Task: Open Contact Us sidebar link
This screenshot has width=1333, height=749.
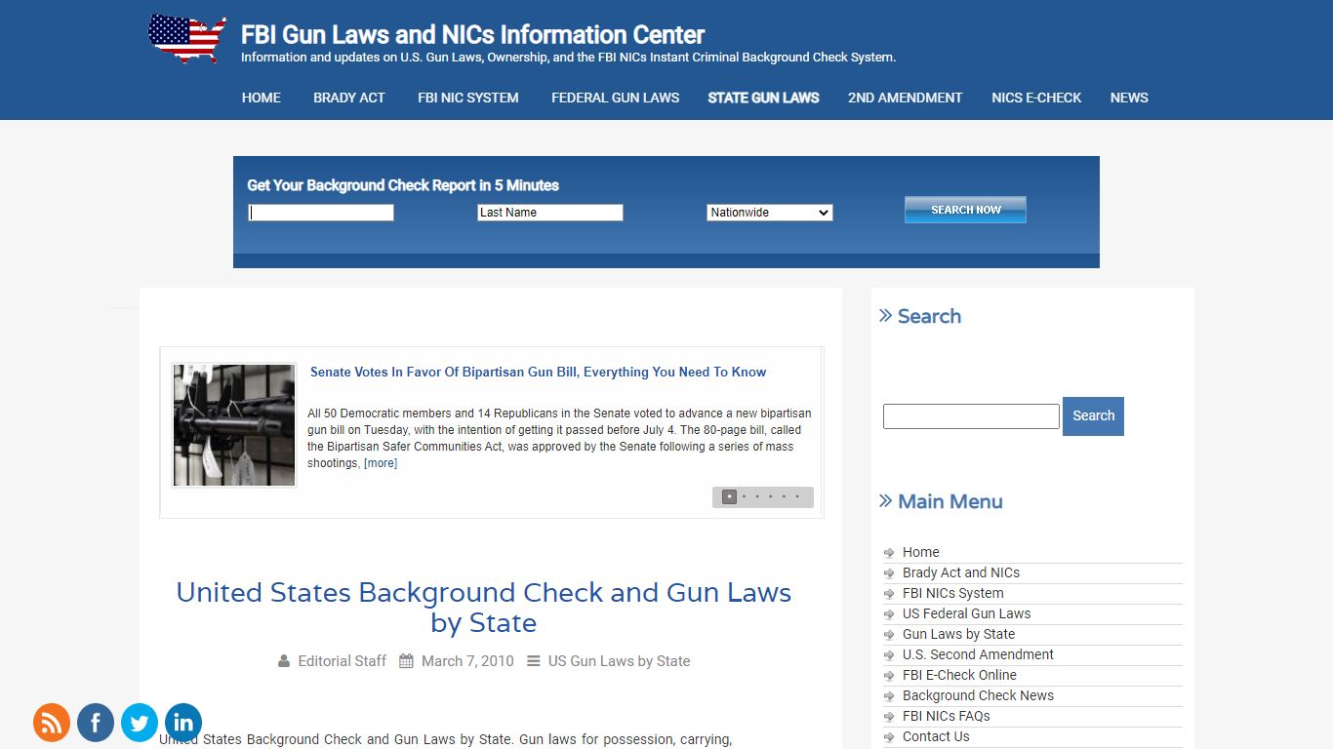Action: coord(936,736)
